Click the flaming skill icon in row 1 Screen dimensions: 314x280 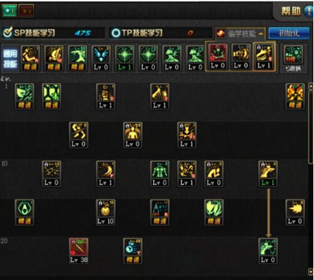pos(295,96)
